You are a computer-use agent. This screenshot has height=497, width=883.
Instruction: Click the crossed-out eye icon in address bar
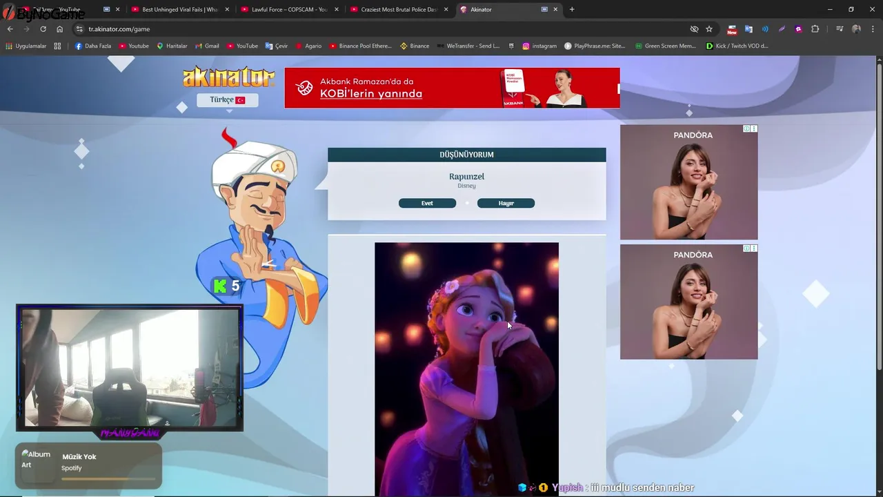[694, 29]
